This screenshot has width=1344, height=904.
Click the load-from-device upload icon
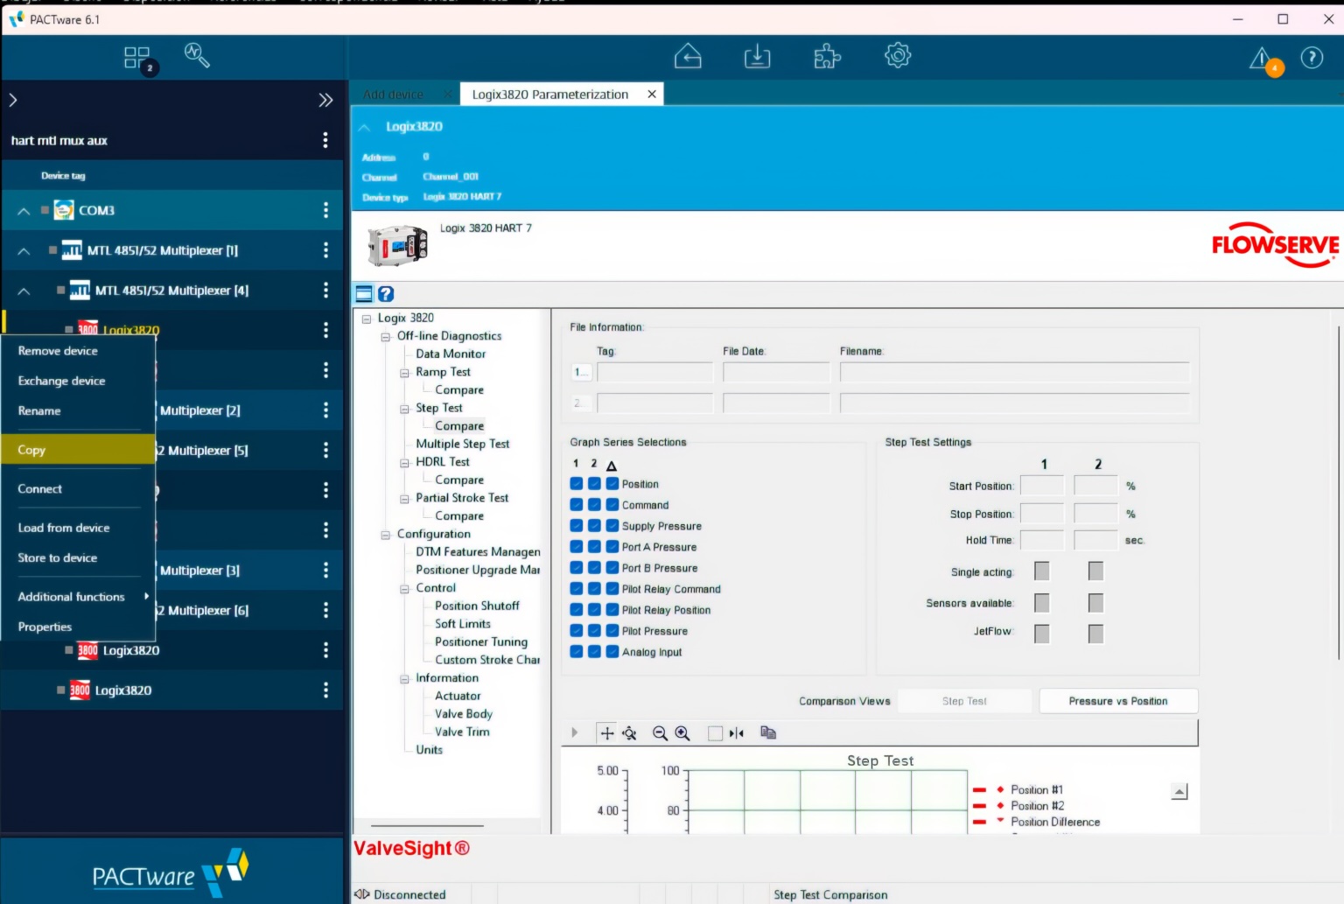[688, 56]
